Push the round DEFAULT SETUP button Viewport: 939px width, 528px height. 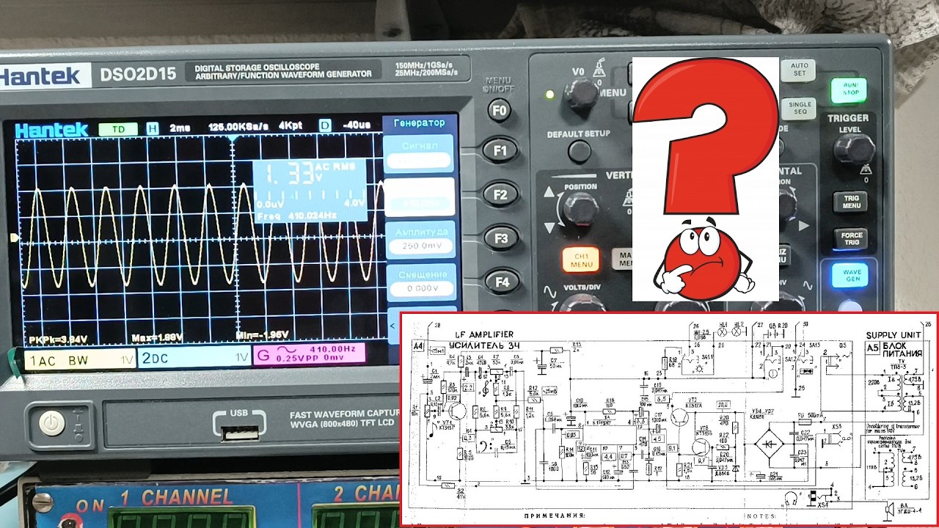click(x=580, y=151)
